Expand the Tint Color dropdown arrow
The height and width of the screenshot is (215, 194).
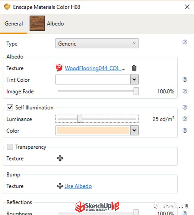tap(134, 79)
